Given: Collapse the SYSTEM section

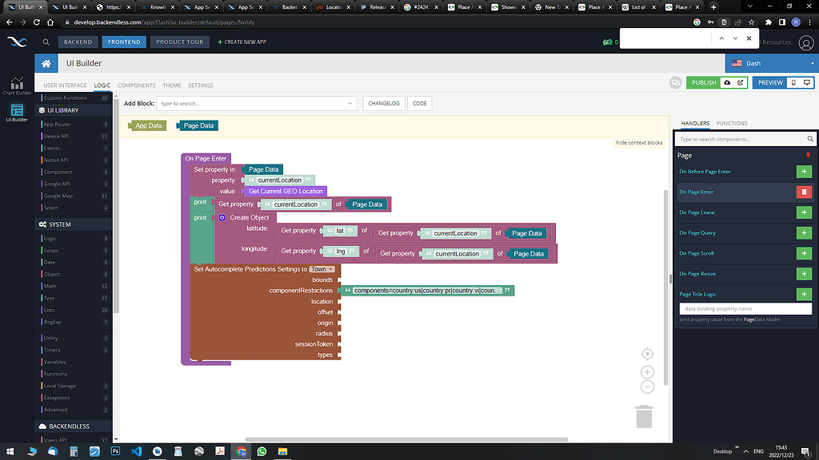Looking at the screenshot, I should coord(73,224).
